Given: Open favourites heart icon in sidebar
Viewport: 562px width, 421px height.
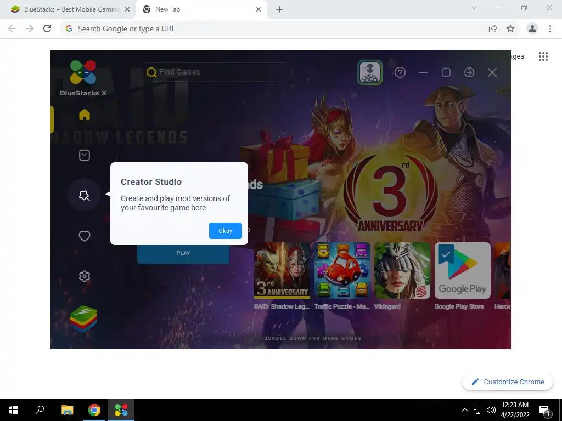Looking at the screenshot, I should 84,236.
